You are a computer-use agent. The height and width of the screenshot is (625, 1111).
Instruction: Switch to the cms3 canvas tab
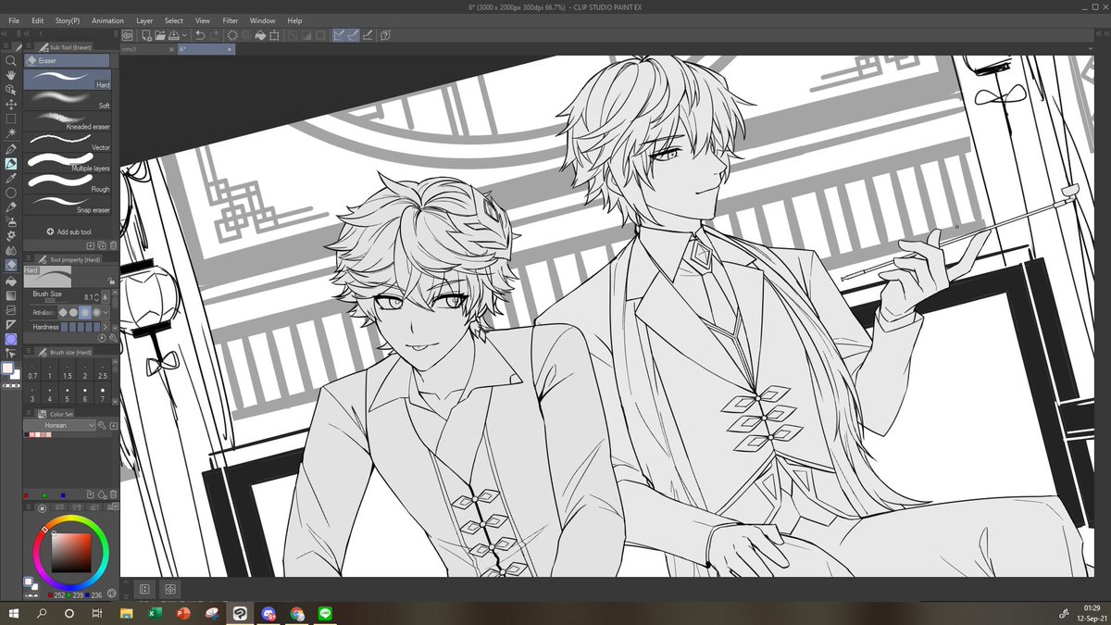pos(146,49)
